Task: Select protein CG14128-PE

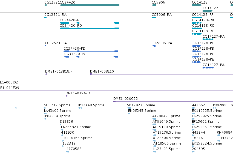Action: (197, 62)
